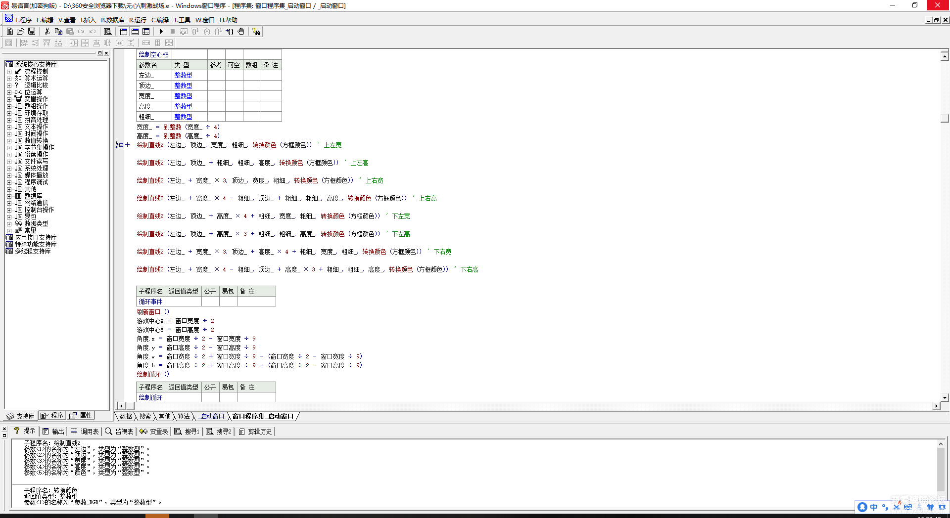Expand the 文本操作 tree node
The height and width of the screenshot is (518, 950).
pos(9,127)
